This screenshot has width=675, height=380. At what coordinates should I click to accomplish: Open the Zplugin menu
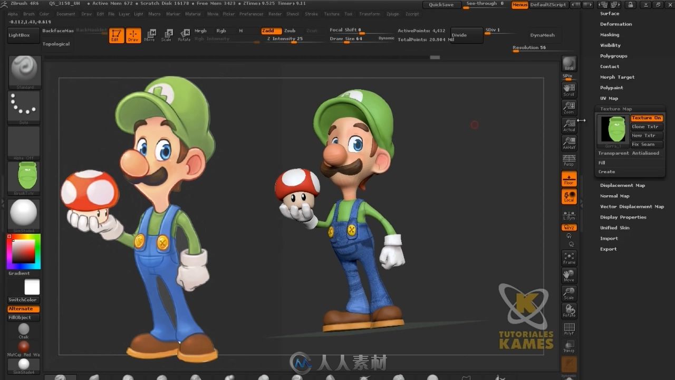pos(393,14)
